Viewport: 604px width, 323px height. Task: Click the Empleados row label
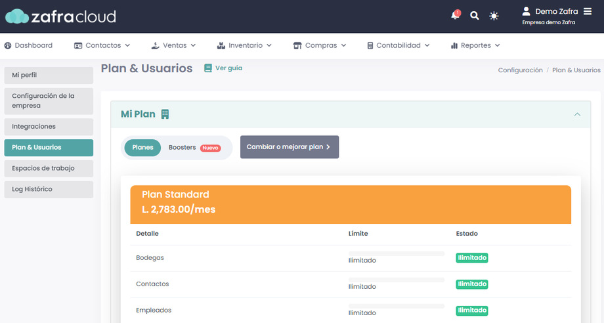[154, 311]
